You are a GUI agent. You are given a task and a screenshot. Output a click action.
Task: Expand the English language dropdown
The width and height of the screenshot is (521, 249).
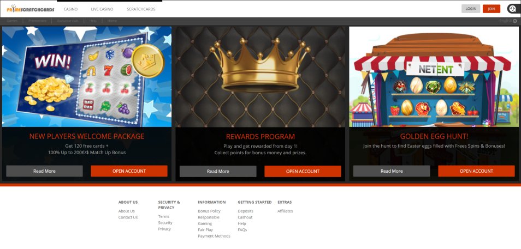[508, 21]
